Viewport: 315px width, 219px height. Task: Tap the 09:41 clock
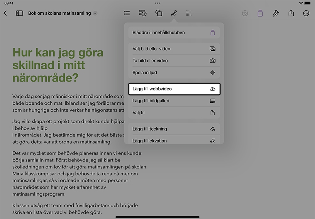8,3
